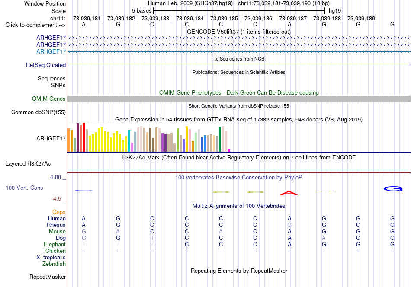Click the Rhesus species row label

click(56, 225)
